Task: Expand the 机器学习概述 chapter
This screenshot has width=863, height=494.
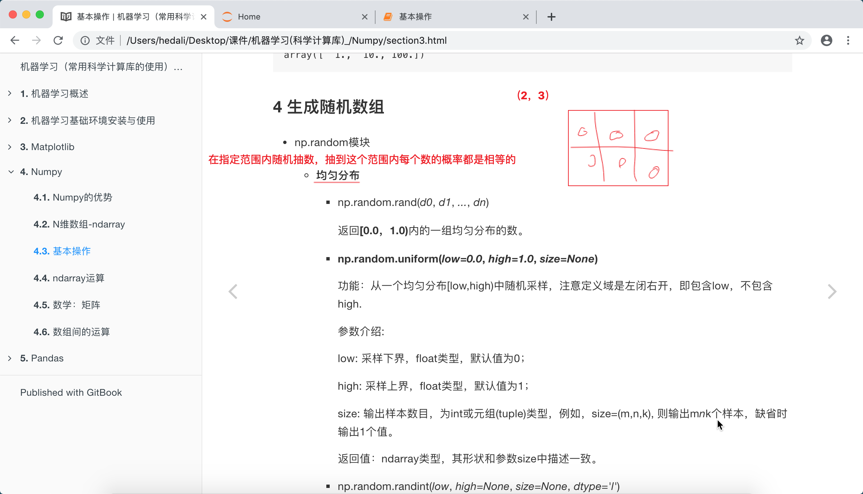Action: click(10, 93)
